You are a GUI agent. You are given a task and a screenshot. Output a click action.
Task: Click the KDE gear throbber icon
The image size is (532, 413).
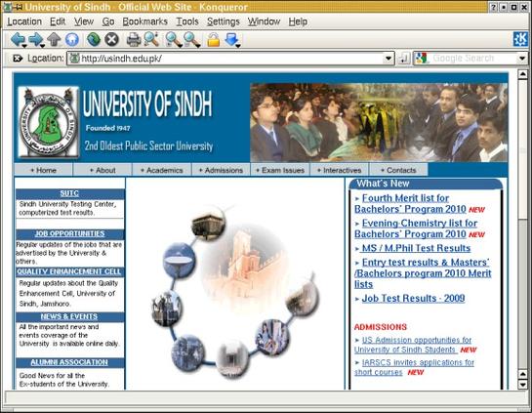520,39
